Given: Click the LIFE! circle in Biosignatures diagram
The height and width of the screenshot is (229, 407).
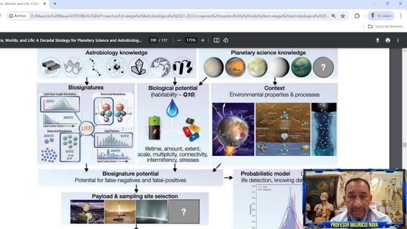Looking at the screenshot, I should (86, 128).
